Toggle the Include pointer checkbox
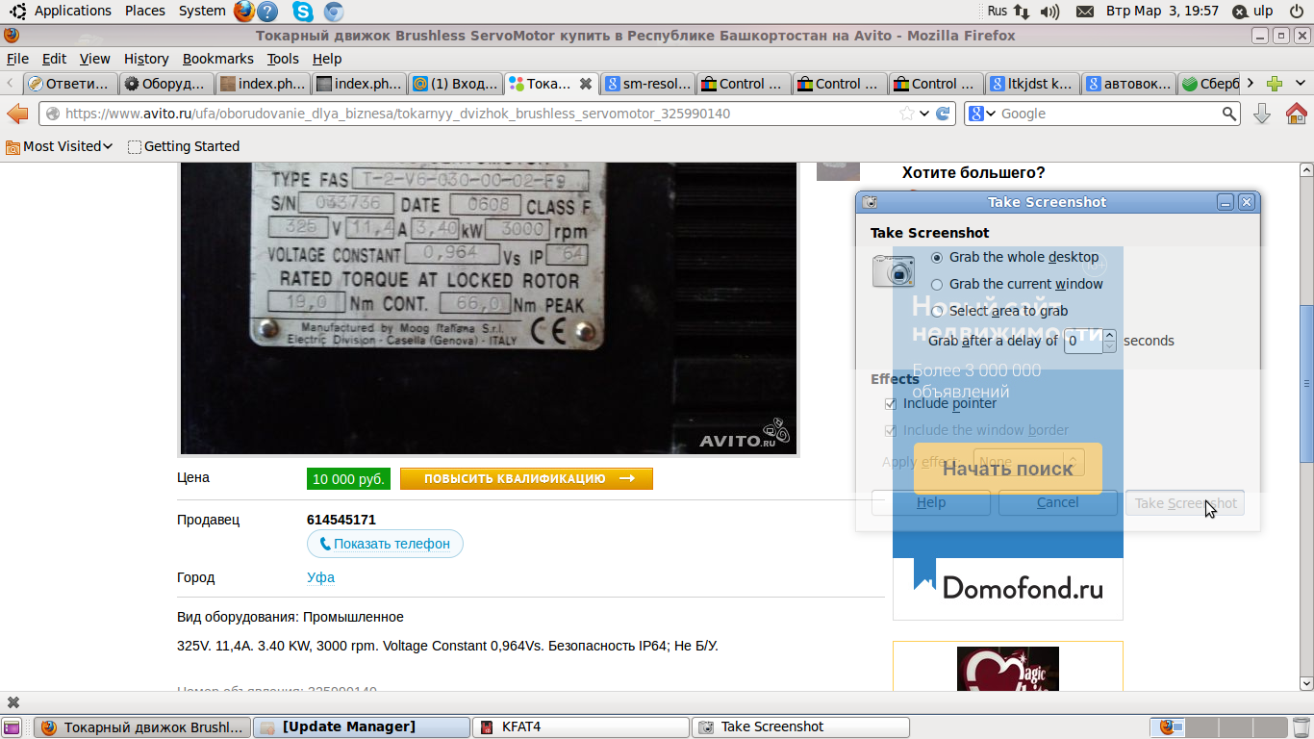 (x=891, y=403)
